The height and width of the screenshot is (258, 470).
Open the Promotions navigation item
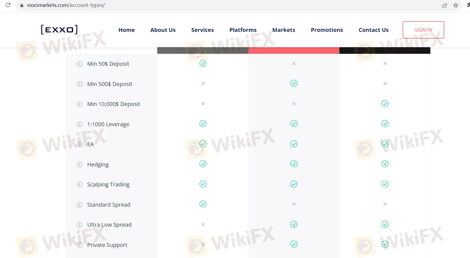[x=327, y=30]
